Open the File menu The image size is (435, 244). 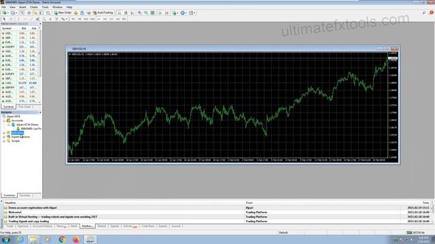tap(3, 7)
